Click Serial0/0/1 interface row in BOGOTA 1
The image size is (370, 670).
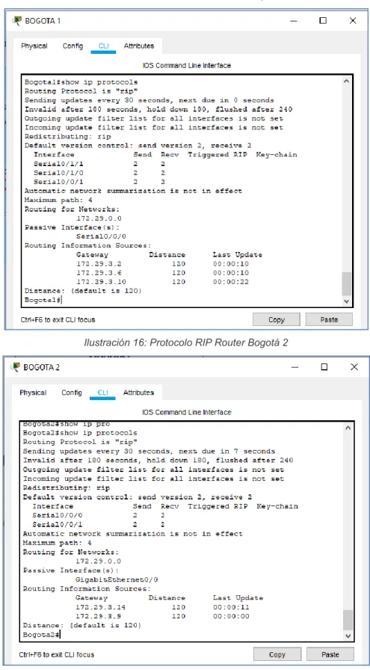coord(99,182)
